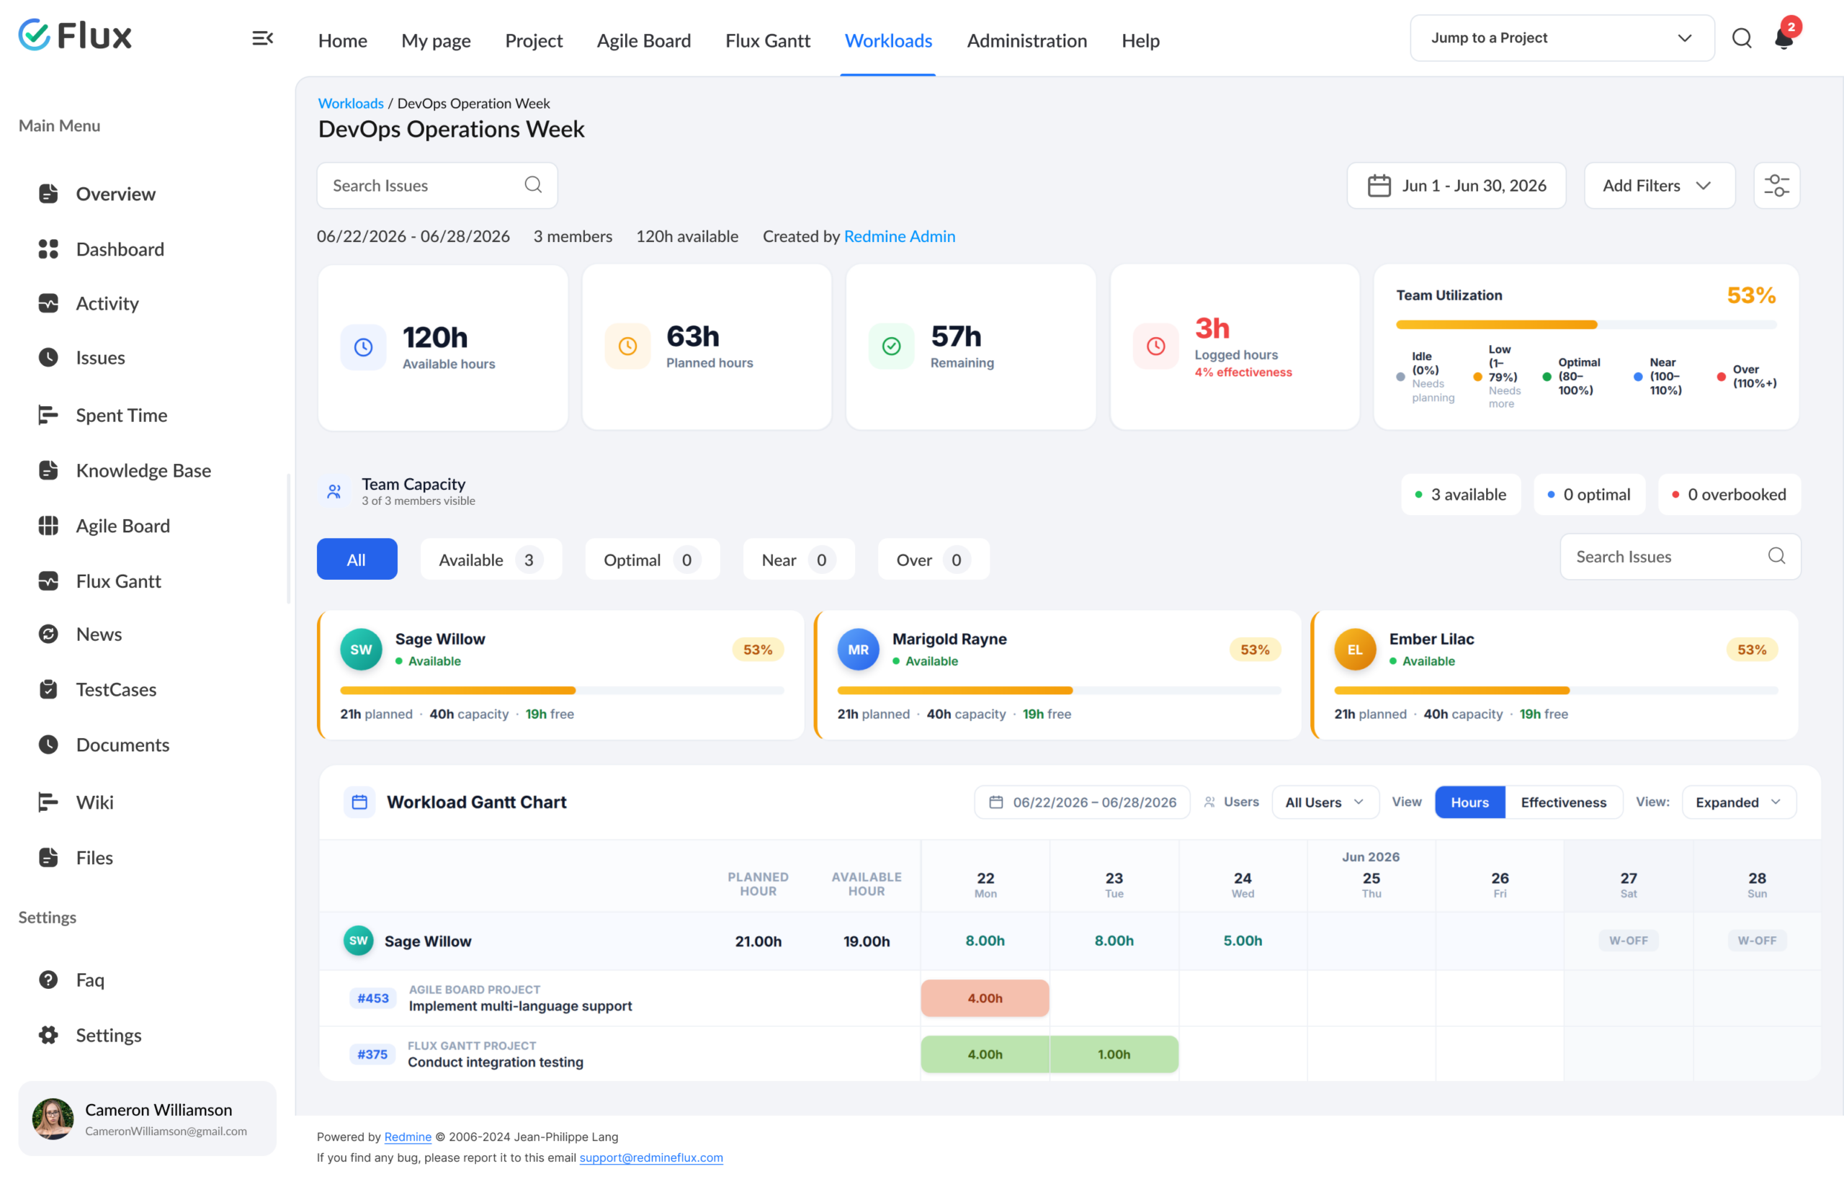Viewport: 1844px width, 1179px height.
Task: Go to Home tab
Action: (343, 40)
